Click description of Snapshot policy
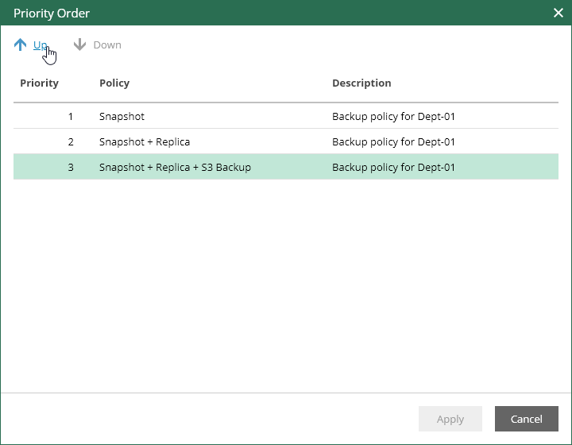This screenshot has height=445, width=572. (393, 117)
